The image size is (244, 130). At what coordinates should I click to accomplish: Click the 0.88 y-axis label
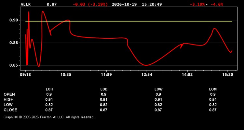(x=14, y=43)
